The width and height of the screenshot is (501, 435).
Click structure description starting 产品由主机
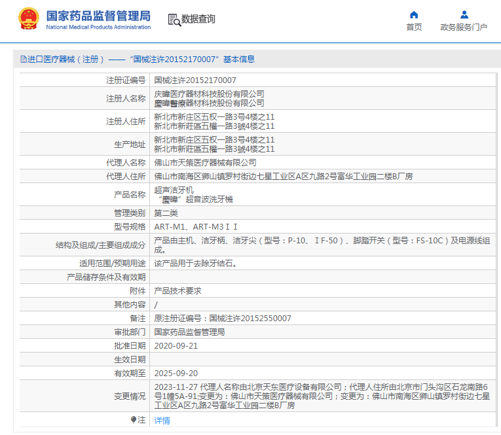pos(322,245)
